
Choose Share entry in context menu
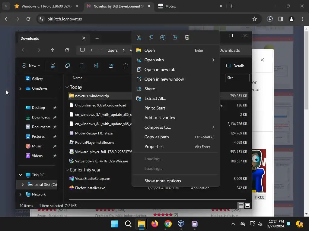[176, 89]
